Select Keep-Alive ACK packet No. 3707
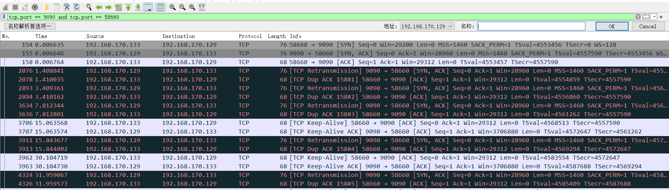This screenshot has width=669, height=190. (334, 132)
